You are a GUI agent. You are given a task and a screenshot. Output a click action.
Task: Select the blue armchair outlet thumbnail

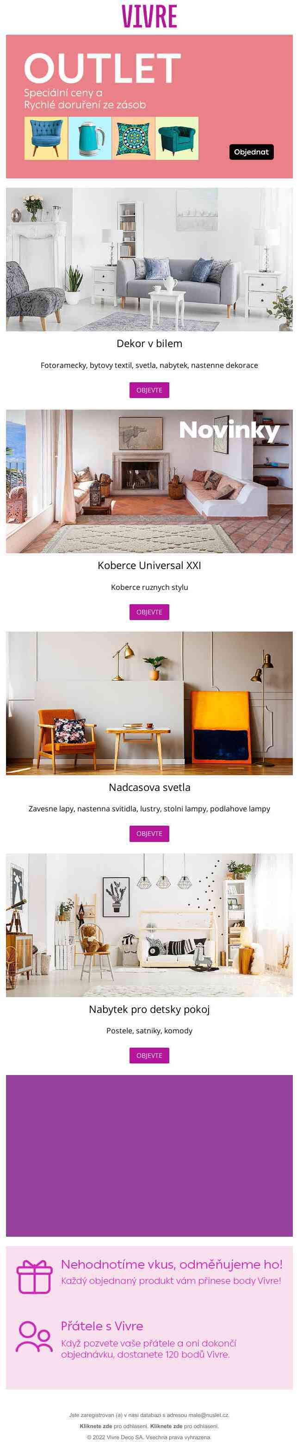46,138
